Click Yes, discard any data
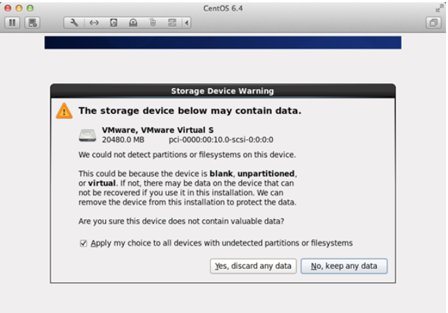 (253, 266)
